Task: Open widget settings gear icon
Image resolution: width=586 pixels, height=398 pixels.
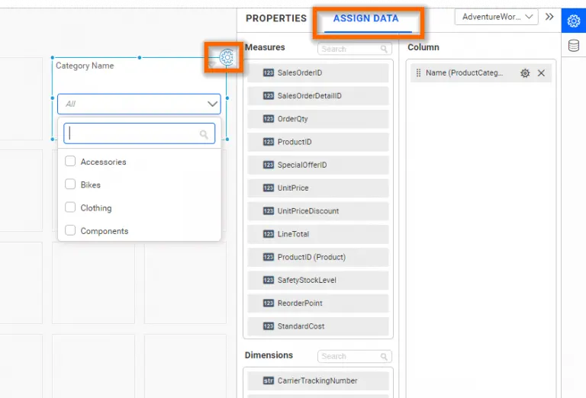Action: 227,56
